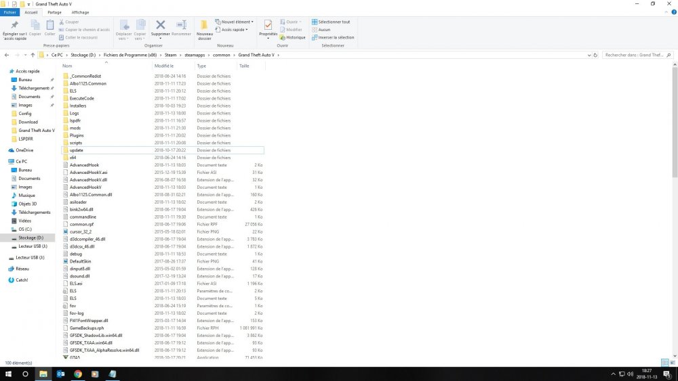This screenshot has width=678, height=381.
Task: Open LSPDFR in quick access
Action: [26, 139]
